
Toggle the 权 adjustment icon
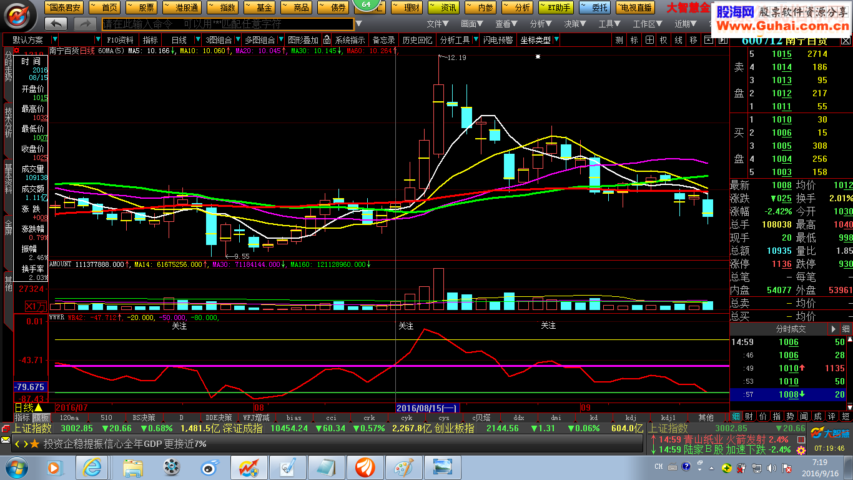tap(664, 39)
